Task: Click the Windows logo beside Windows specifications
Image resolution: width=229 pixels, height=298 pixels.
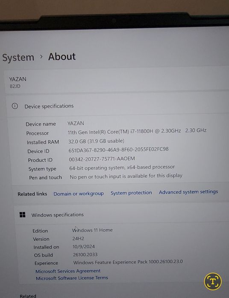Action: coord(23,215)
